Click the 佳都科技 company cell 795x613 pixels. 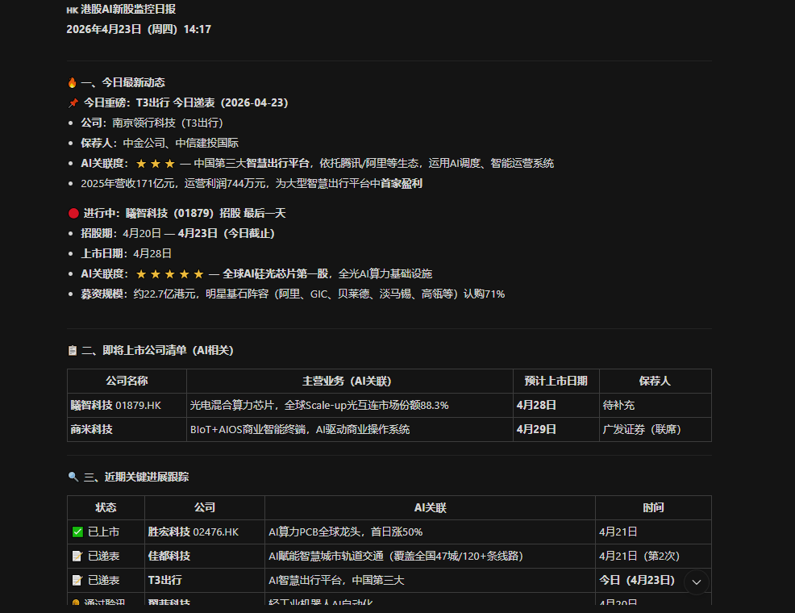click(205, 557)
